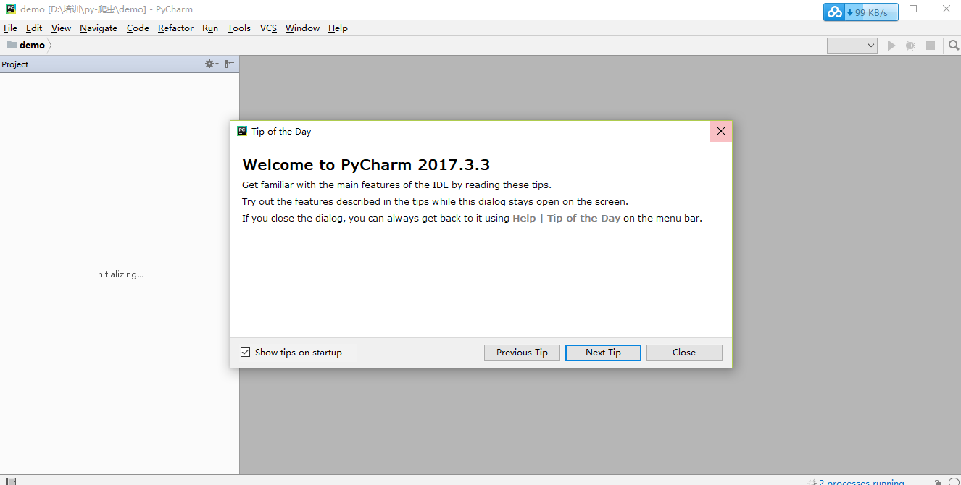Screen dimensions: 961x485
Task: Open the Tools menu
Action: (238, 28)
